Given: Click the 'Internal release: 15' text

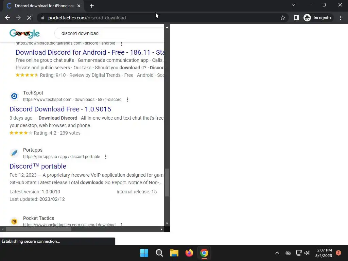Looking at the screenshot, I should [137, 192].
